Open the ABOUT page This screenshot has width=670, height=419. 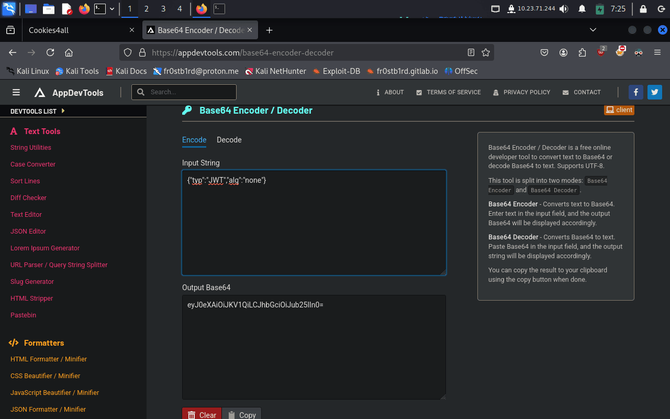click(x=390, y=92)
